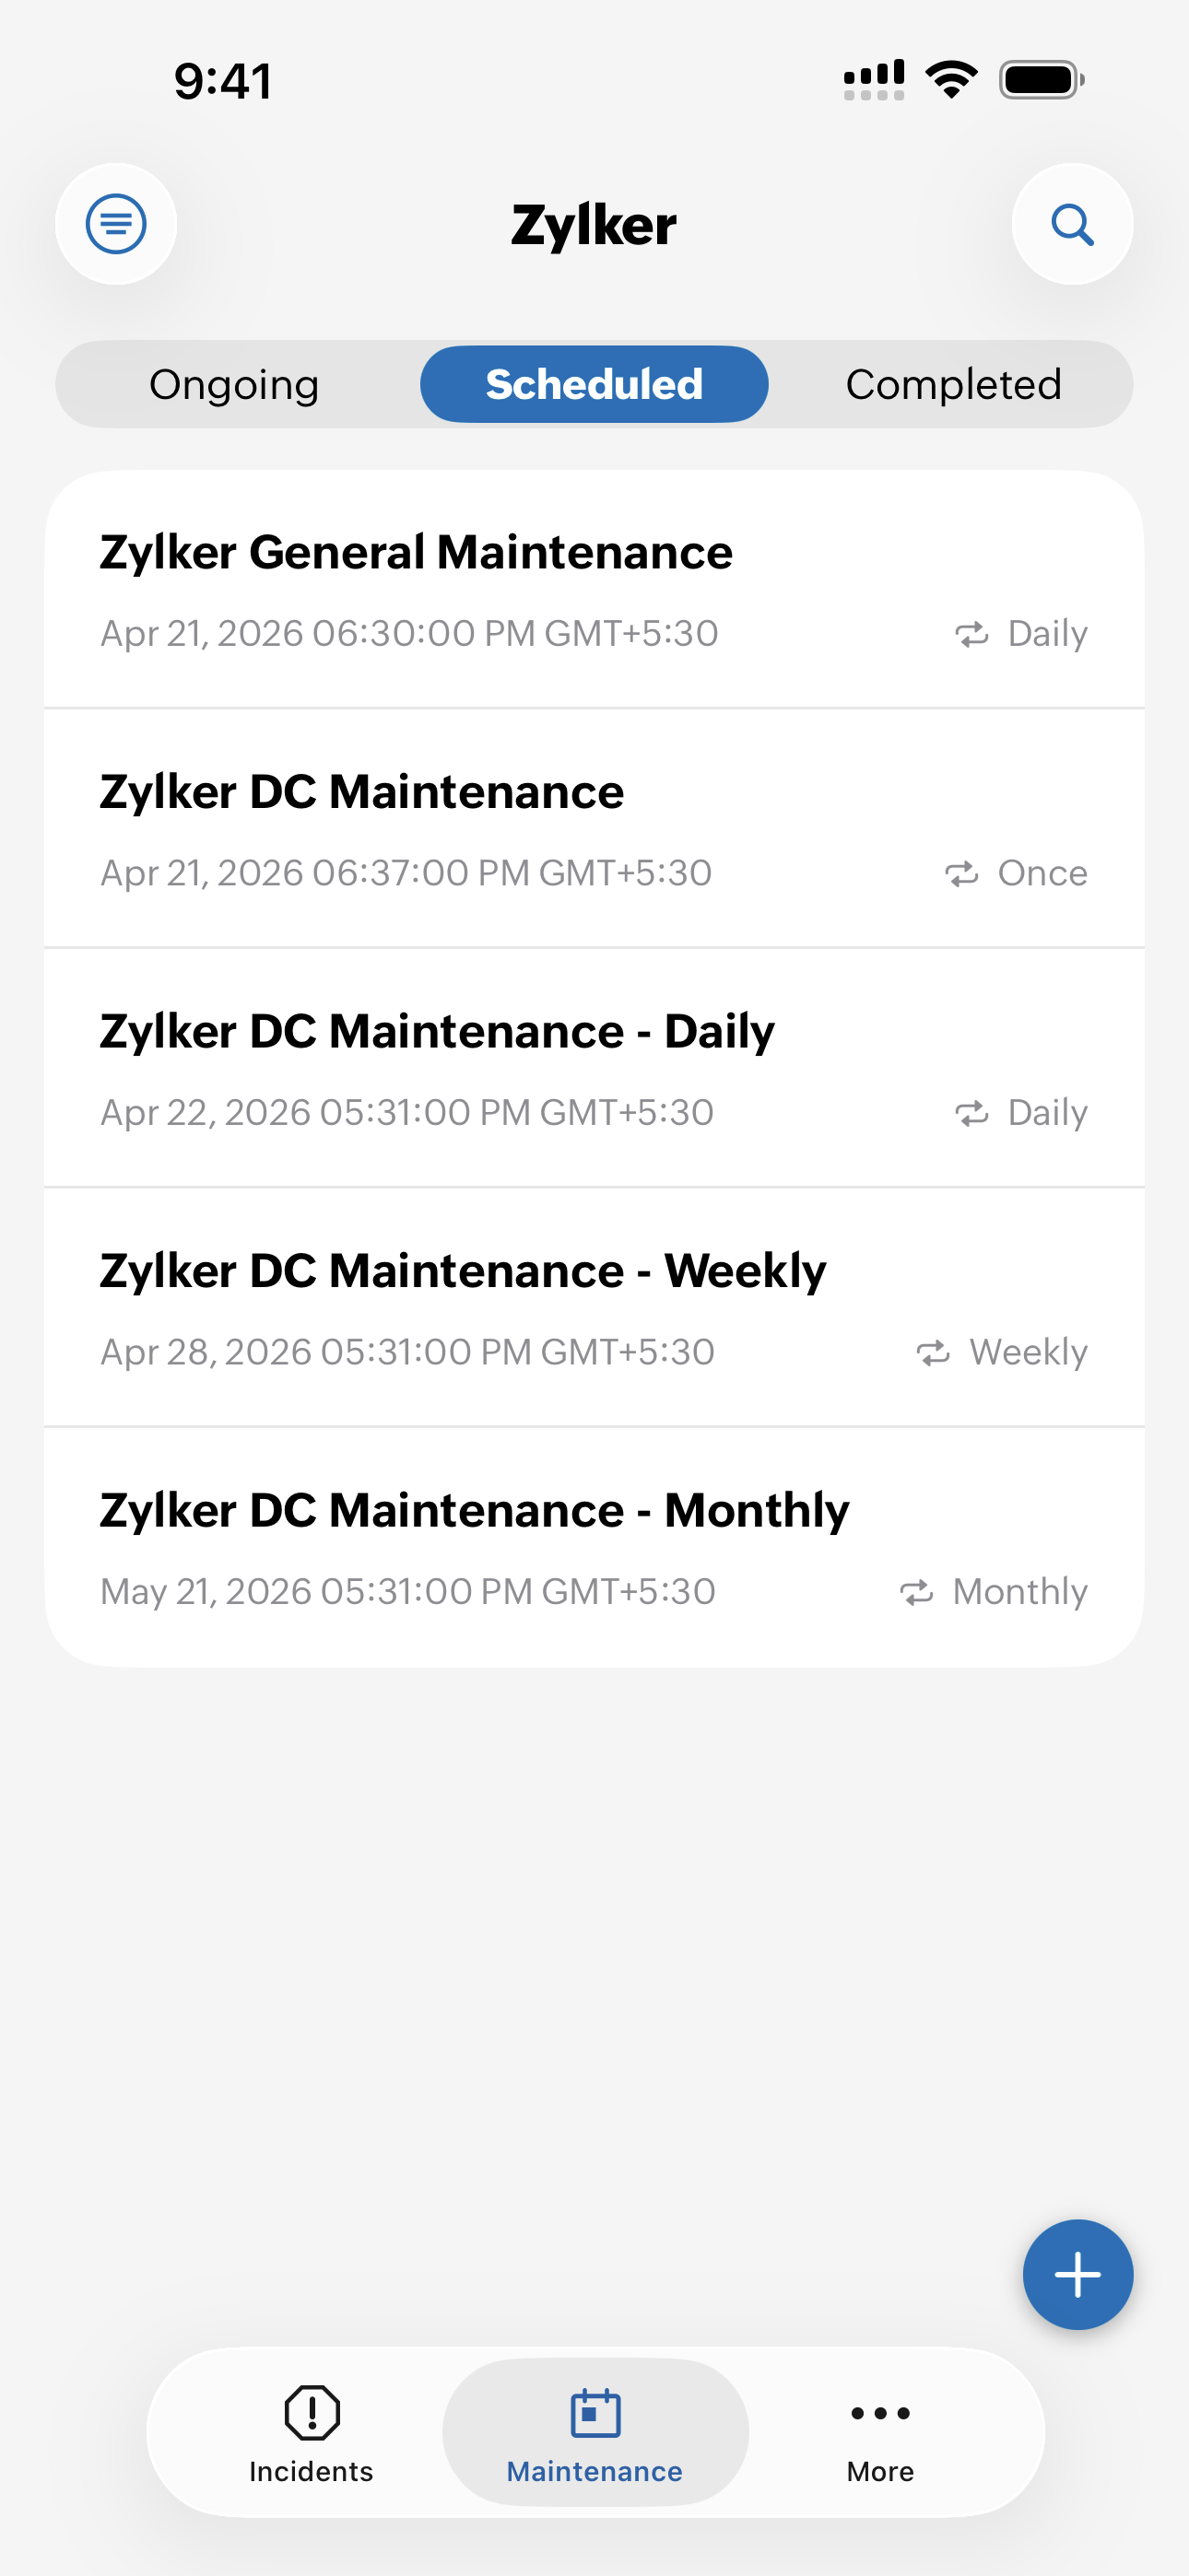The height and width of the screenshot is (2576, 1189).
Task: Open Zylker DC Maintenance entry
Action: tap(361, 792)
